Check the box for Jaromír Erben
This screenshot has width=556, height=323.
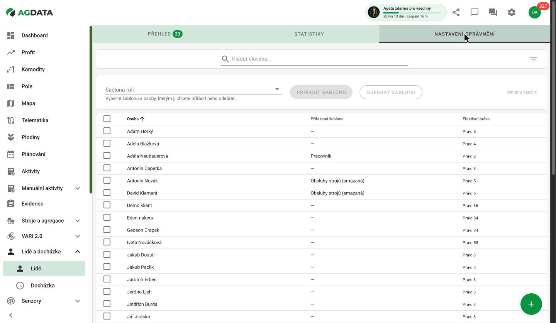(107, 279)
